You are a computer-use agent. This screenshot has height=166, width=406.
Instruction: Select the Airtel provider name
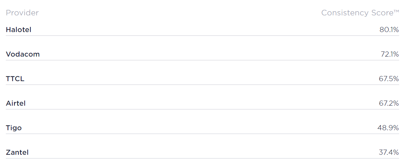[x=16, y=103]
